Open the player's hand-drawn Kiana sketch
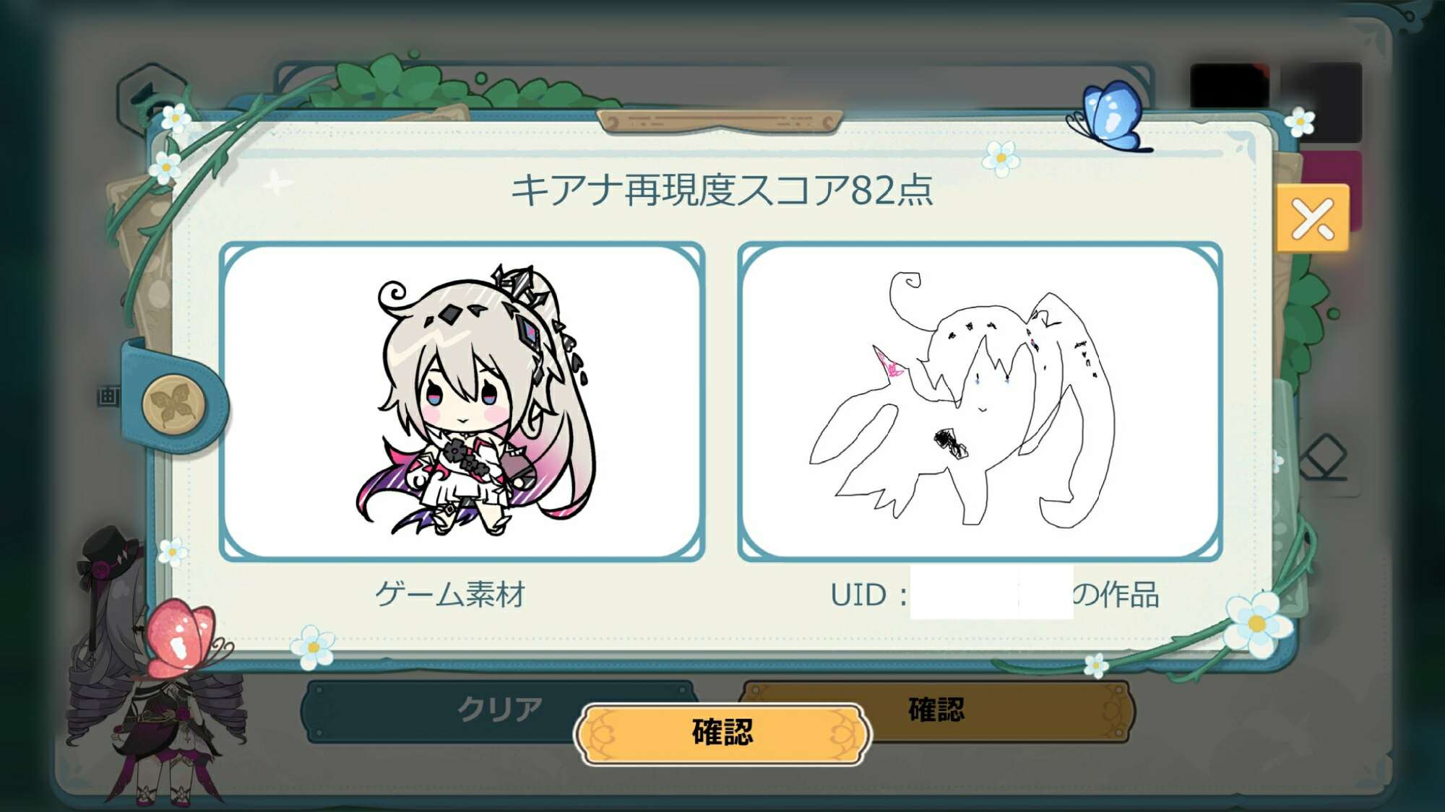Image resolution: width=1445 pixels, height=812 pixels. click(x=980, y=401)
